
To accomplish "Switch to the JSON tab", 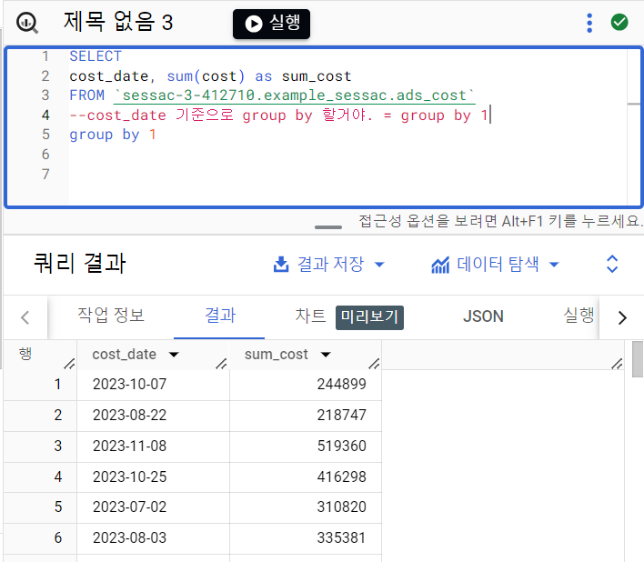I will [x=483, y=316].
